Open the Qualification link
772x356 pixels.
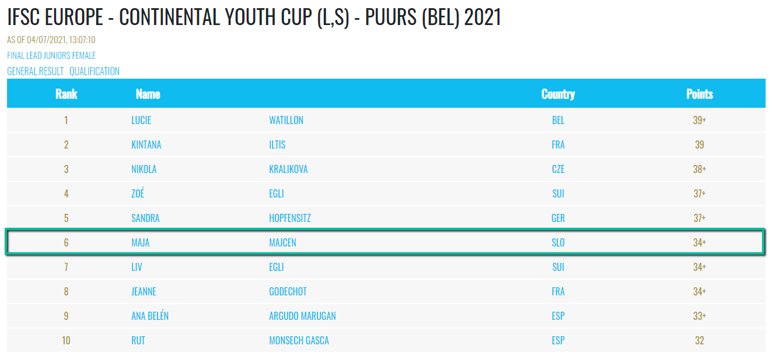click(x=95, y=71)
